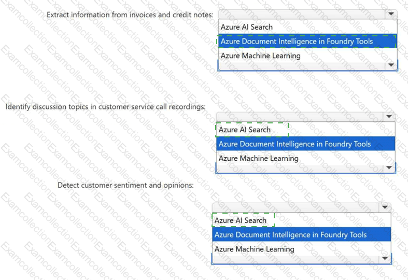Click the invoices combo box field
The height and width of the screenshot is (280, 408).
tap(302, 15)
